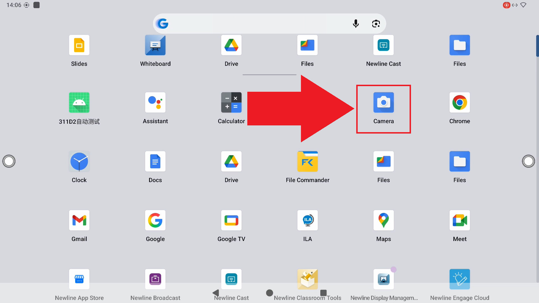
Task: Open the Camera app
Action: (x=383, y=103)
